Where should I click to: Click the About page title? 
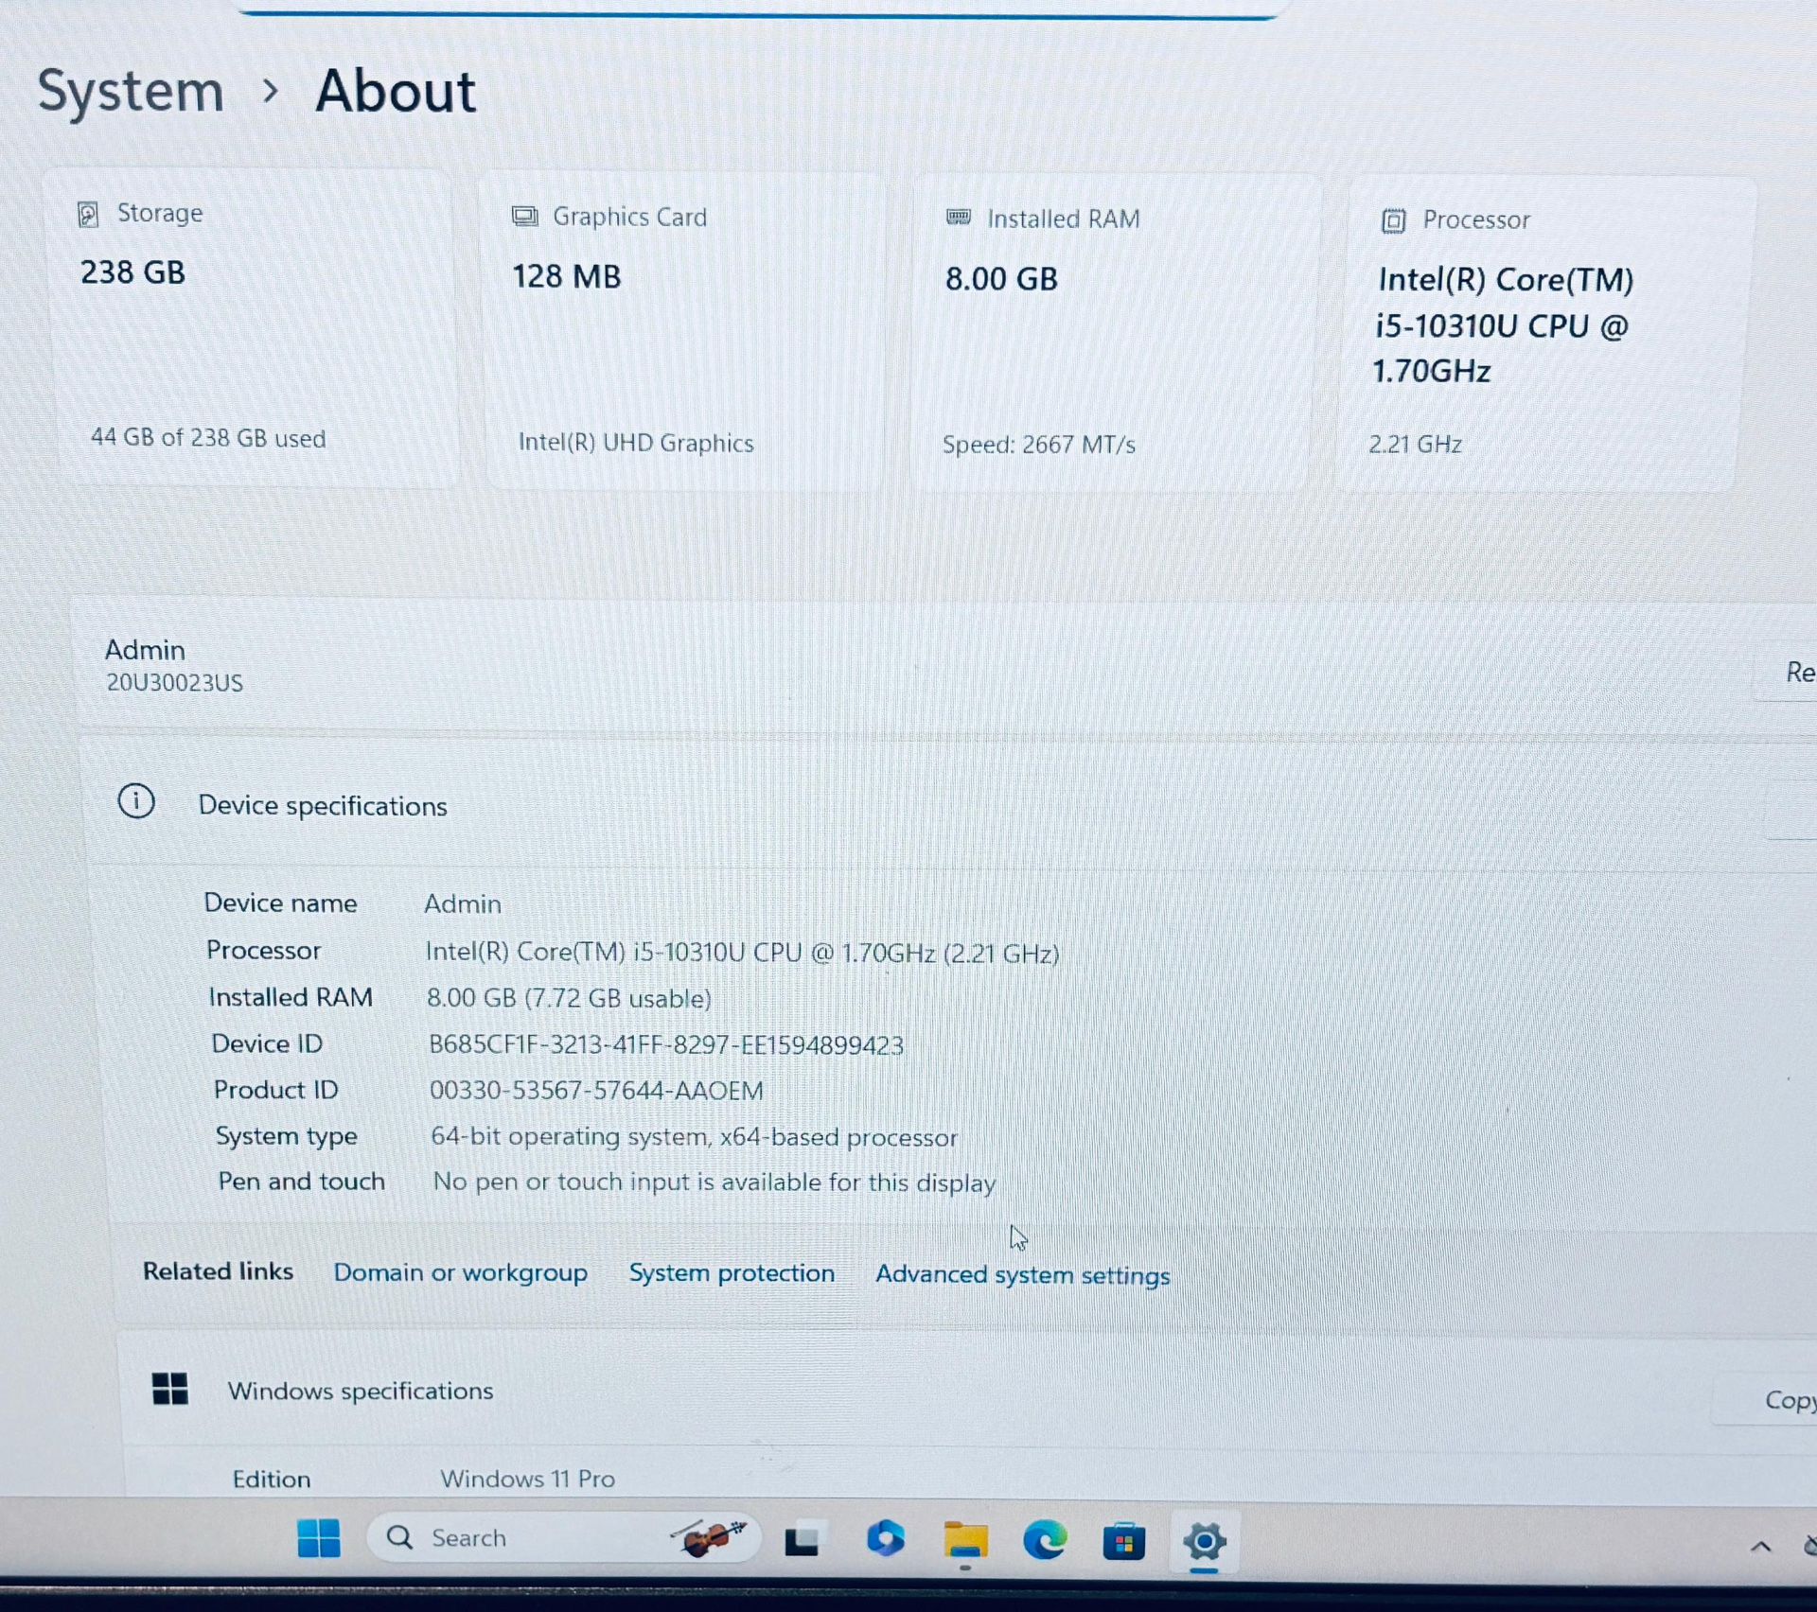pos(396,92)
